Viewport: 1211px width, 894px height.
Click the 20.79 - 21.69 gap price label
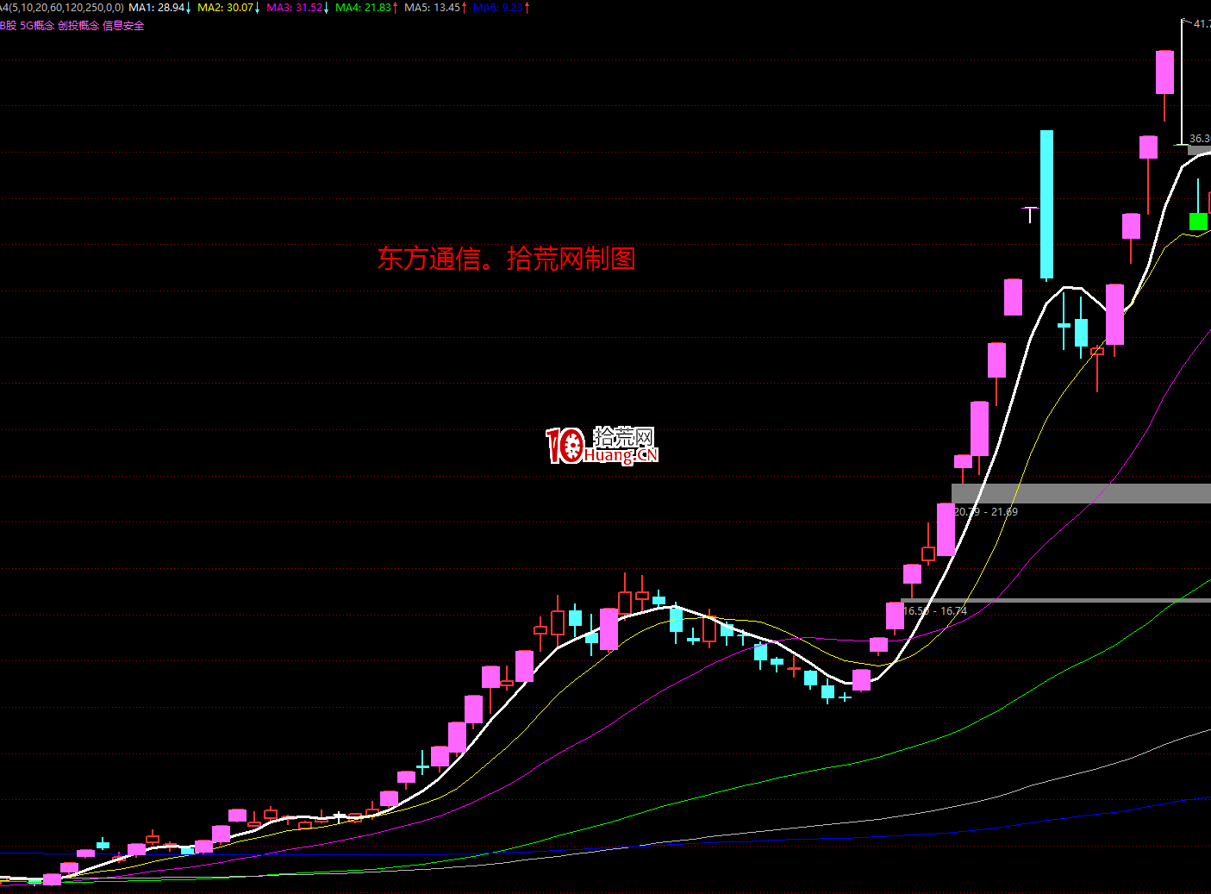click(x=985, y=512)
